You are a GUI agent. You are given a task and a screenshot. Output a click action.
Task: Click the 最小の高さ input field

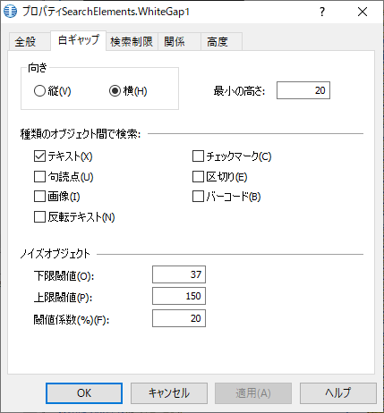[x=303, y=90]
